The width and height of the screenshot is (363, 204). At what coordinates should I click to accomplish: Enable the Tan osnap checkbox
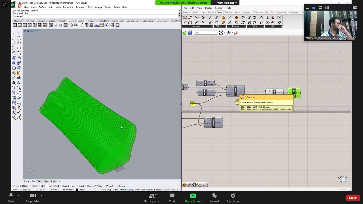coord(69,186)
